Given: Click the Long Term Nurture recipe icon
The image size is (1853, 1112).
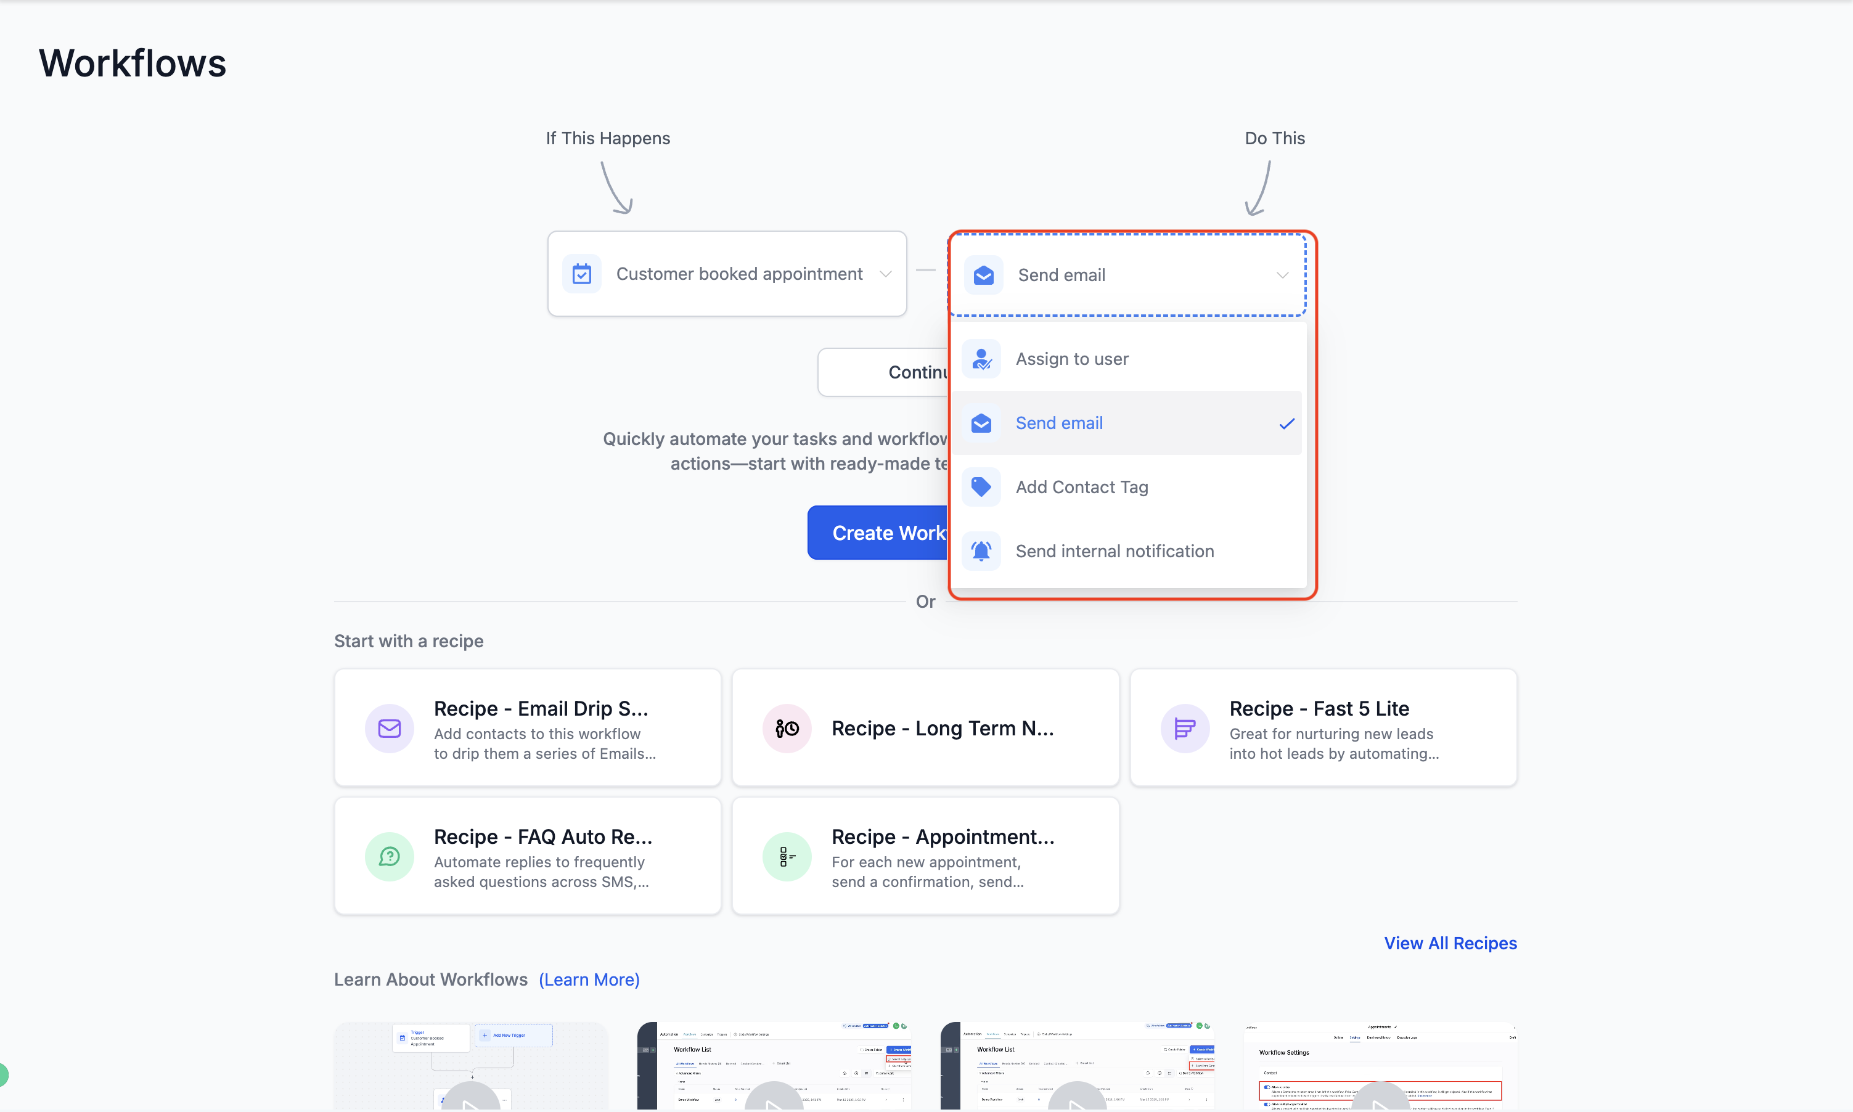Looking at the screenshot, I should pyautogui.click(x=787, y=729).
